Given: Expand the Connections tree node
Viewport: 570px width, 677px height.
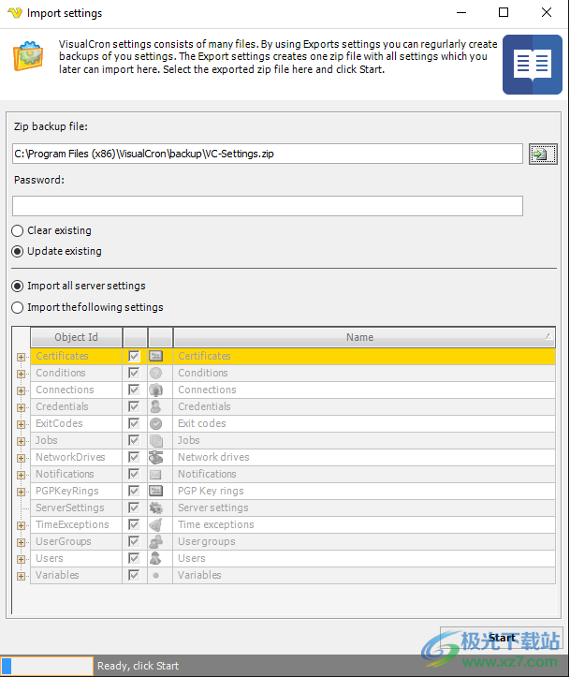Looking at the screenshot, I should (x=21, y=390).
